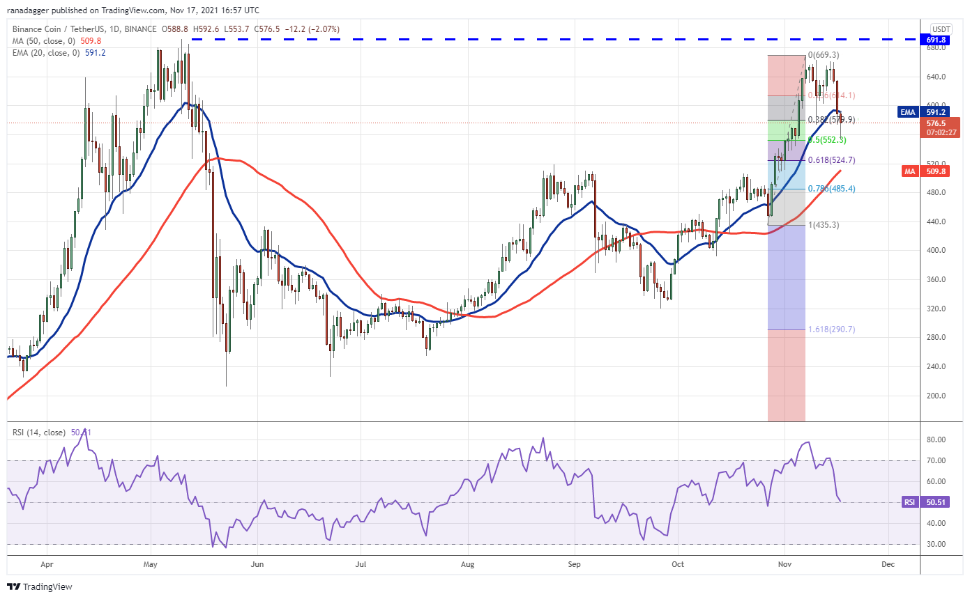Click the 0.618(524.7) Fibonacci level label
Viewport: 970px width, 599px height.
(x=831, y=160)
